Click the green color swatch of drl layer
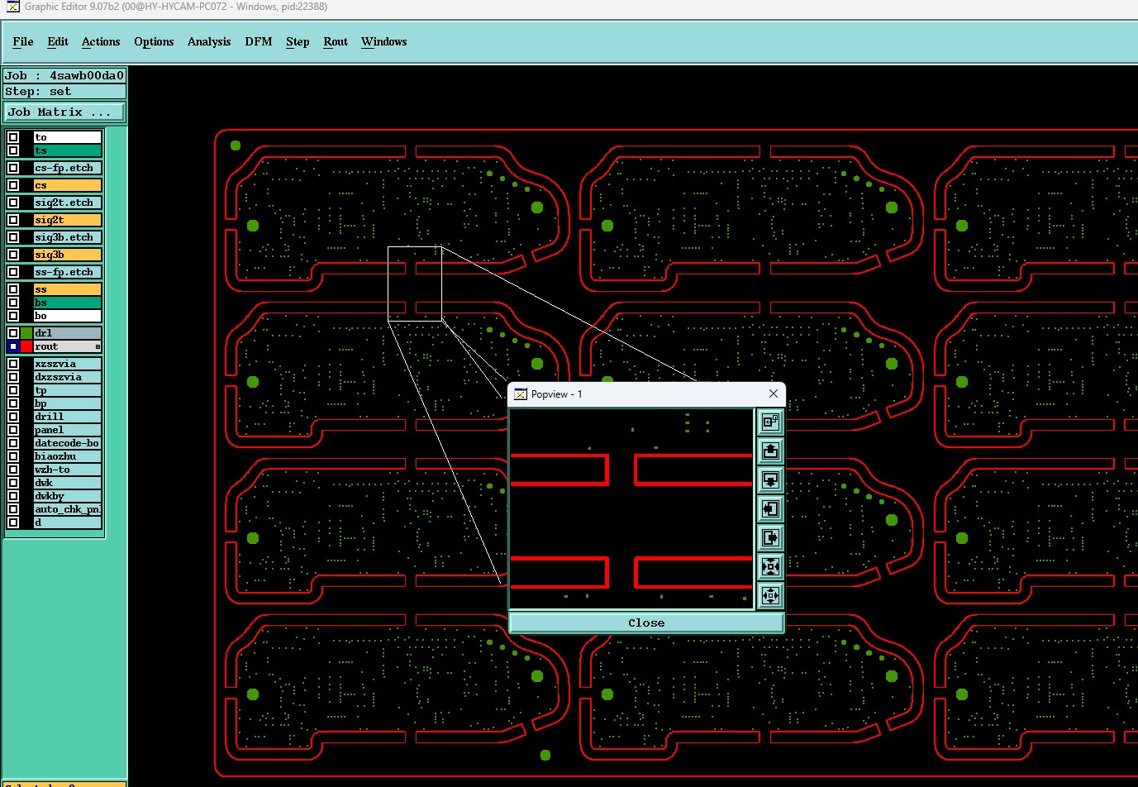Viewport: 1138px width, 787px height. click(x=26, y=333)
